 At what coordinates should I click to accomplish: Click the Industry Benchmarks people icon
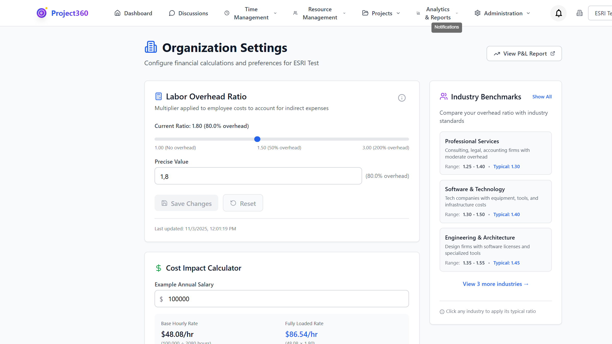point(443,96)
